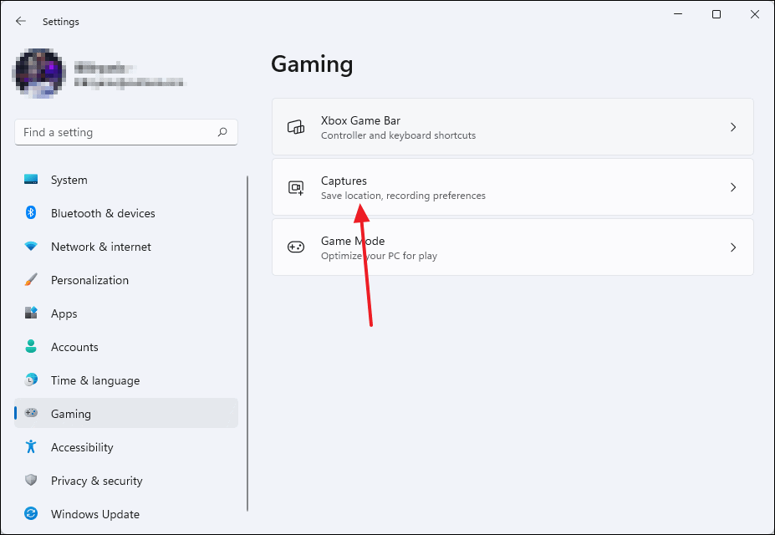Open the Captures settings page

coord(512,186)
